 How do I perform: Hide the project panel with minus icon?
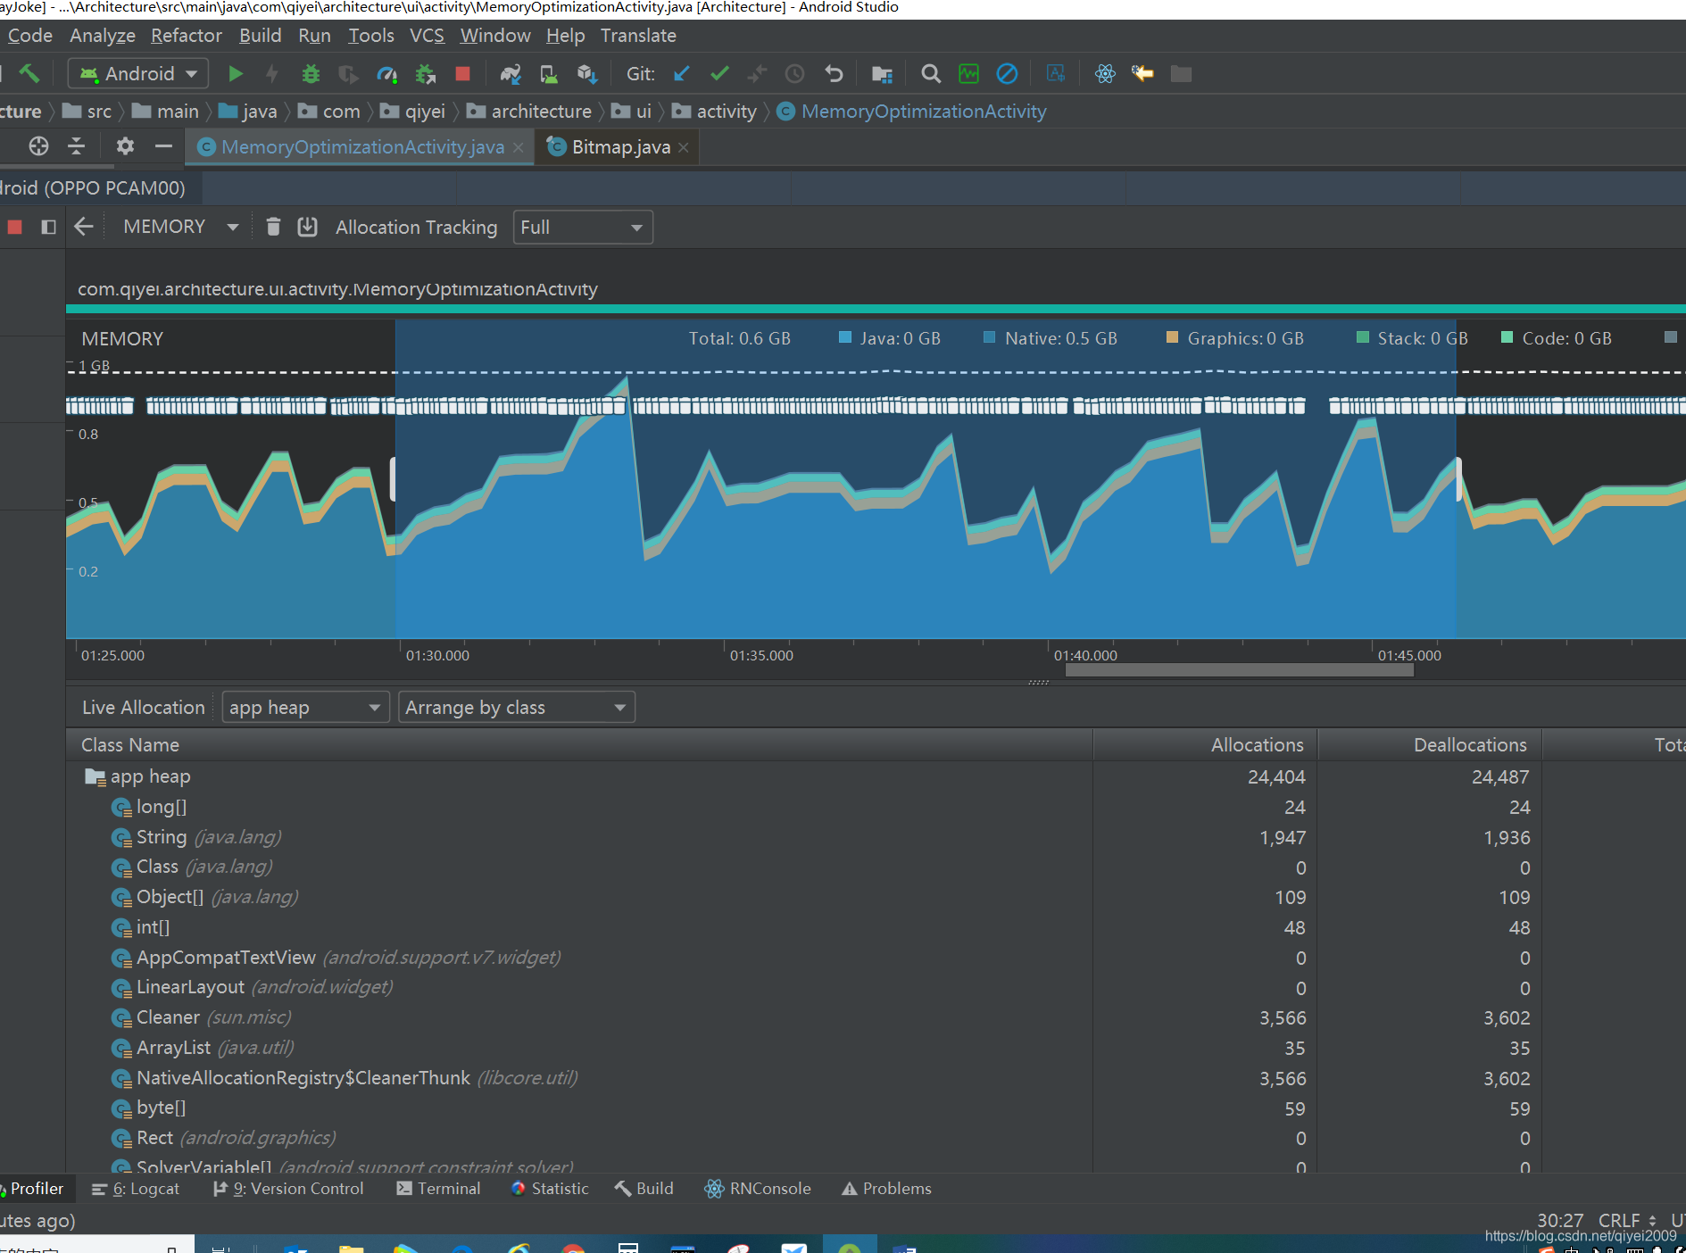point(163,146)
